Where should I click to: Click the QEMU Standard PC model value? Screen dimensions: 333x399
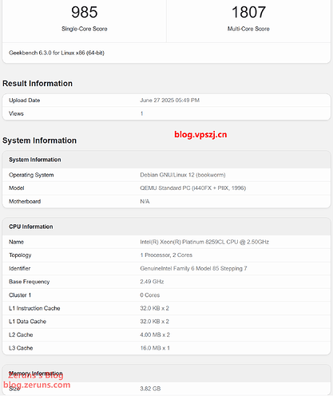click(193, 188)
